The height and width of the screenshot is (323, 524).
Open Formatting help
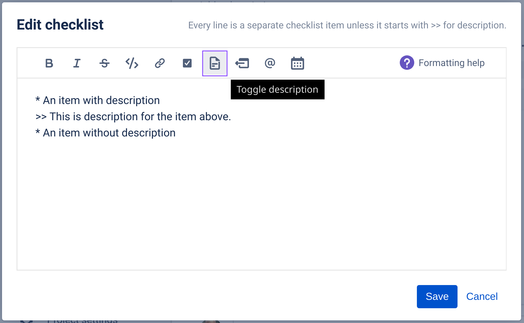click(451, 63)
